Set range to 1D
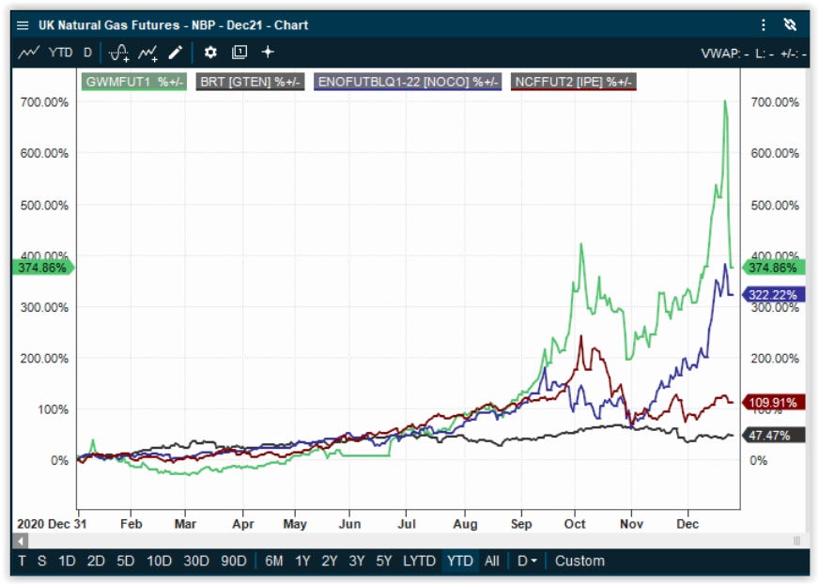 [67, 561]
